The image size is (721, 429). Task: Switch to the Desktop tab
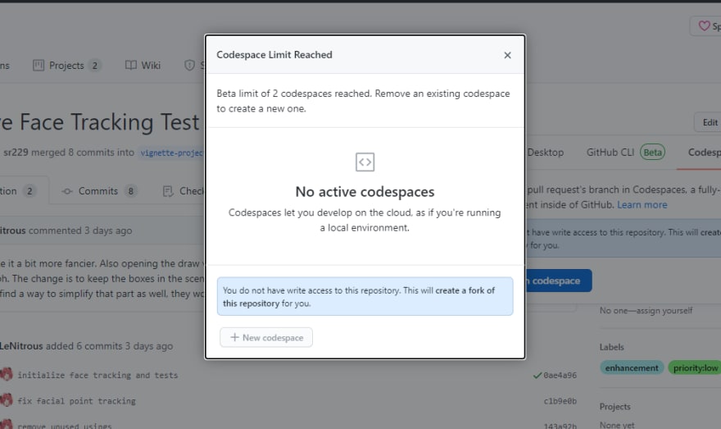(x=546, y=153)
